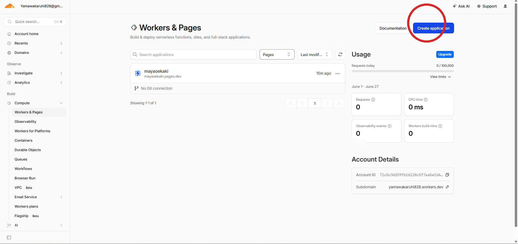518x244 pixels.
Task: Open Workflows in sidebar
Action: (39, 169)
